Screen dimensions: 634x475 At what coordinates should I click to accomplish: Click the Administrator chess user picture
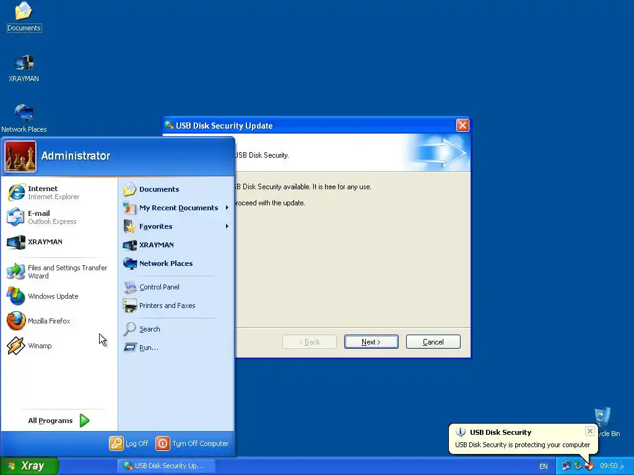pyautogui.click(x=20, y=156)
